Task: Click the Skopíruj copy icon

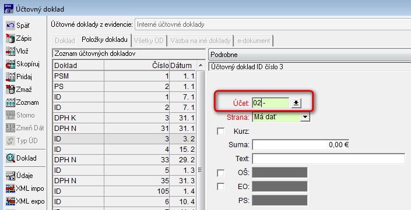Action: coord(10,64)
